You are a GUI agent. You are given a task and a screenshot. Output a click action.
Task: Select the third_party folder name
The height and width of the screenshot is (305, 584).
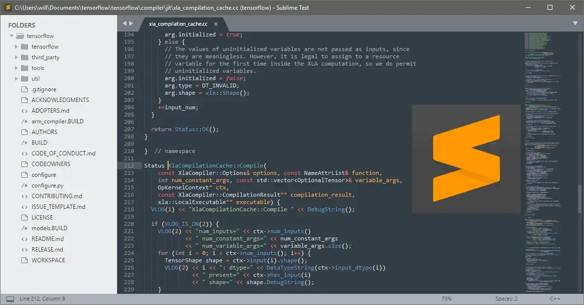click(x=45, y=57)
